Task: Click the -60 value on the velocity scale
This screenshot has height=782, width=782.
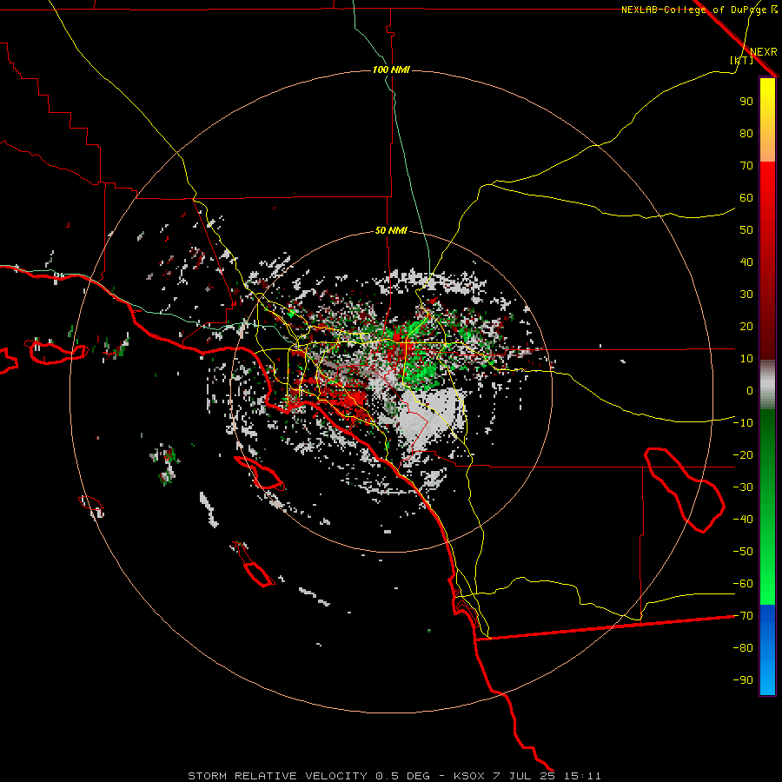Action: 743,584
